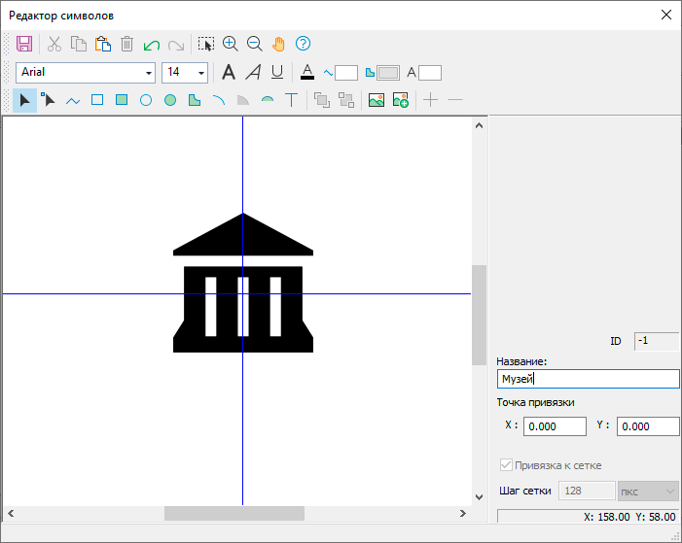Screen dimensions: 682x543
Task: Pick the grey fill color swatch
Action: 388,73
